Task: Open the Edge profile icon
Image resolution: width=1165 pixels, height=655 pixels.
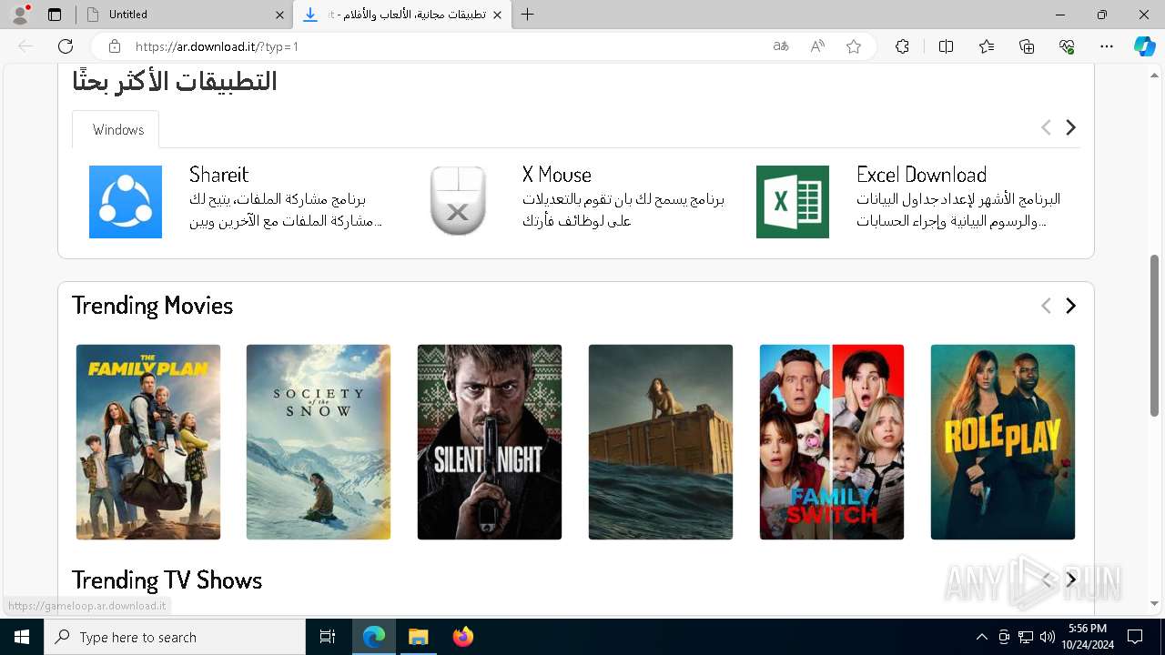Action: [x=20, y=14]
